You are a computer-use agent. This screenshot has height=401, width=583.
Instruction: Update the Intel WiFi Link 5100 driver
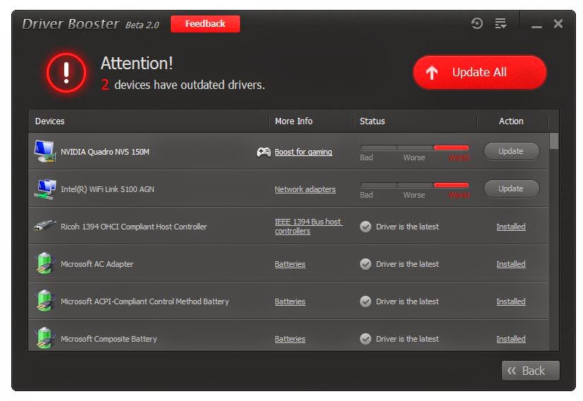coord(511,188)
